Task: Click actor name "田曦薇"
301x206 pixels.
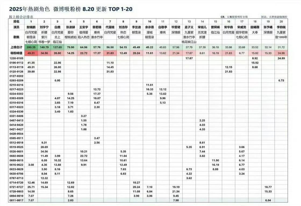Action: point(255,27)
